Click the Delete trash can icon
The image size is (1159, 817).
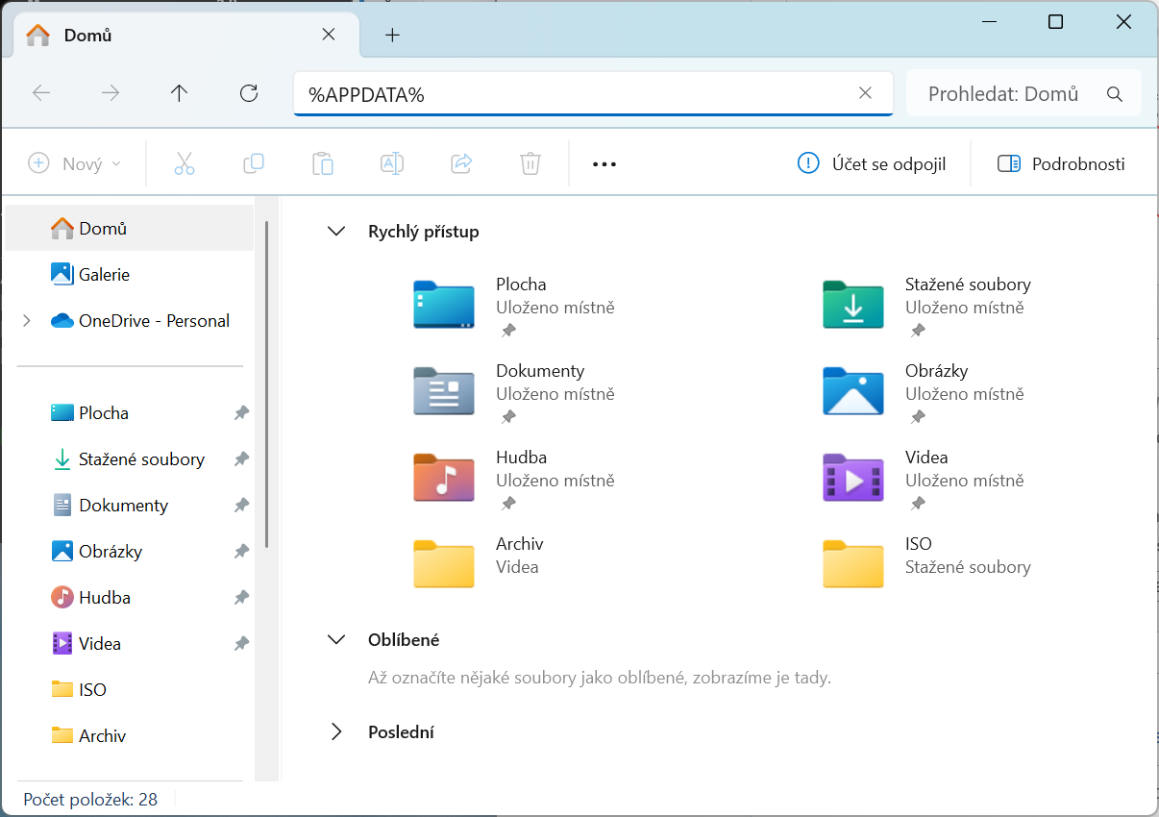click(530, 163)
